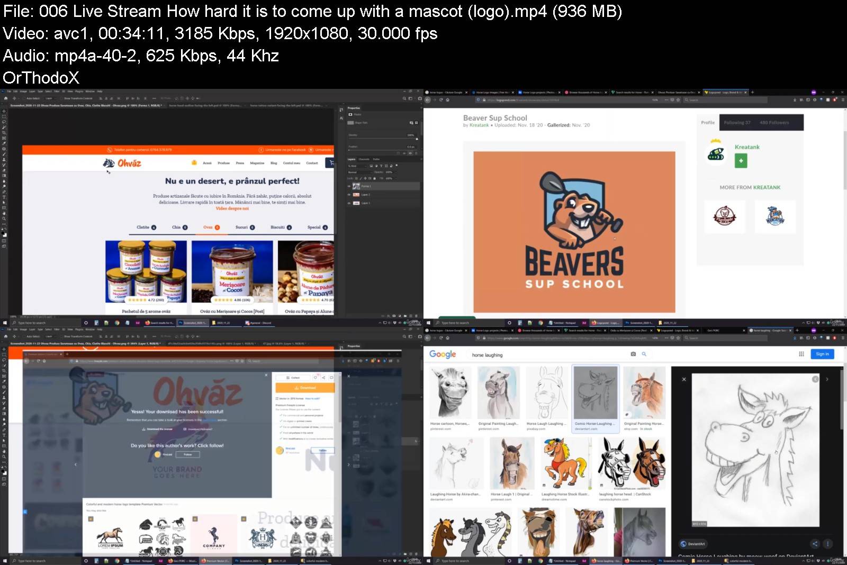Screen dimensions: 847x565
Task: Enable the Auto-Select checkbox
Action: pyautogui.click(x=24, y=98)
